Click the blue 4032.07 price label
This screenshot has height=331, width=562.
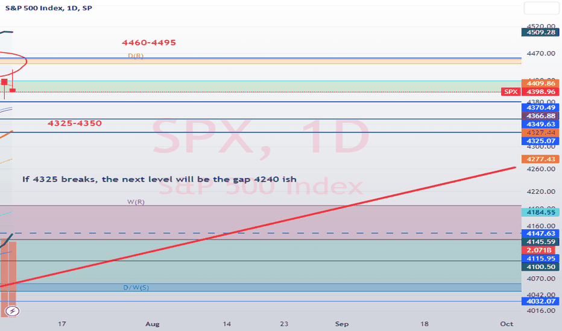tap(540, 302)
